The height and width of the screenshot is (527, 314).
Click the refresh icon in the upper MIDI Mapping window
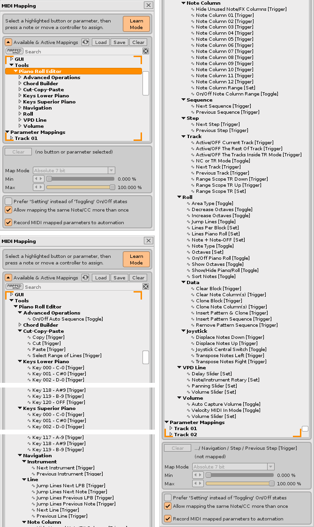tap(85, 42)
